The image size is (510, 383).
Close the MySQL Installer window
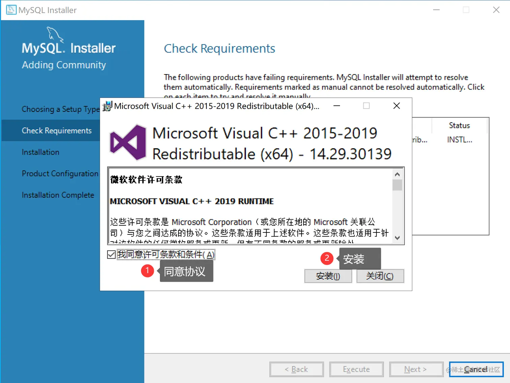coord(496,10)
